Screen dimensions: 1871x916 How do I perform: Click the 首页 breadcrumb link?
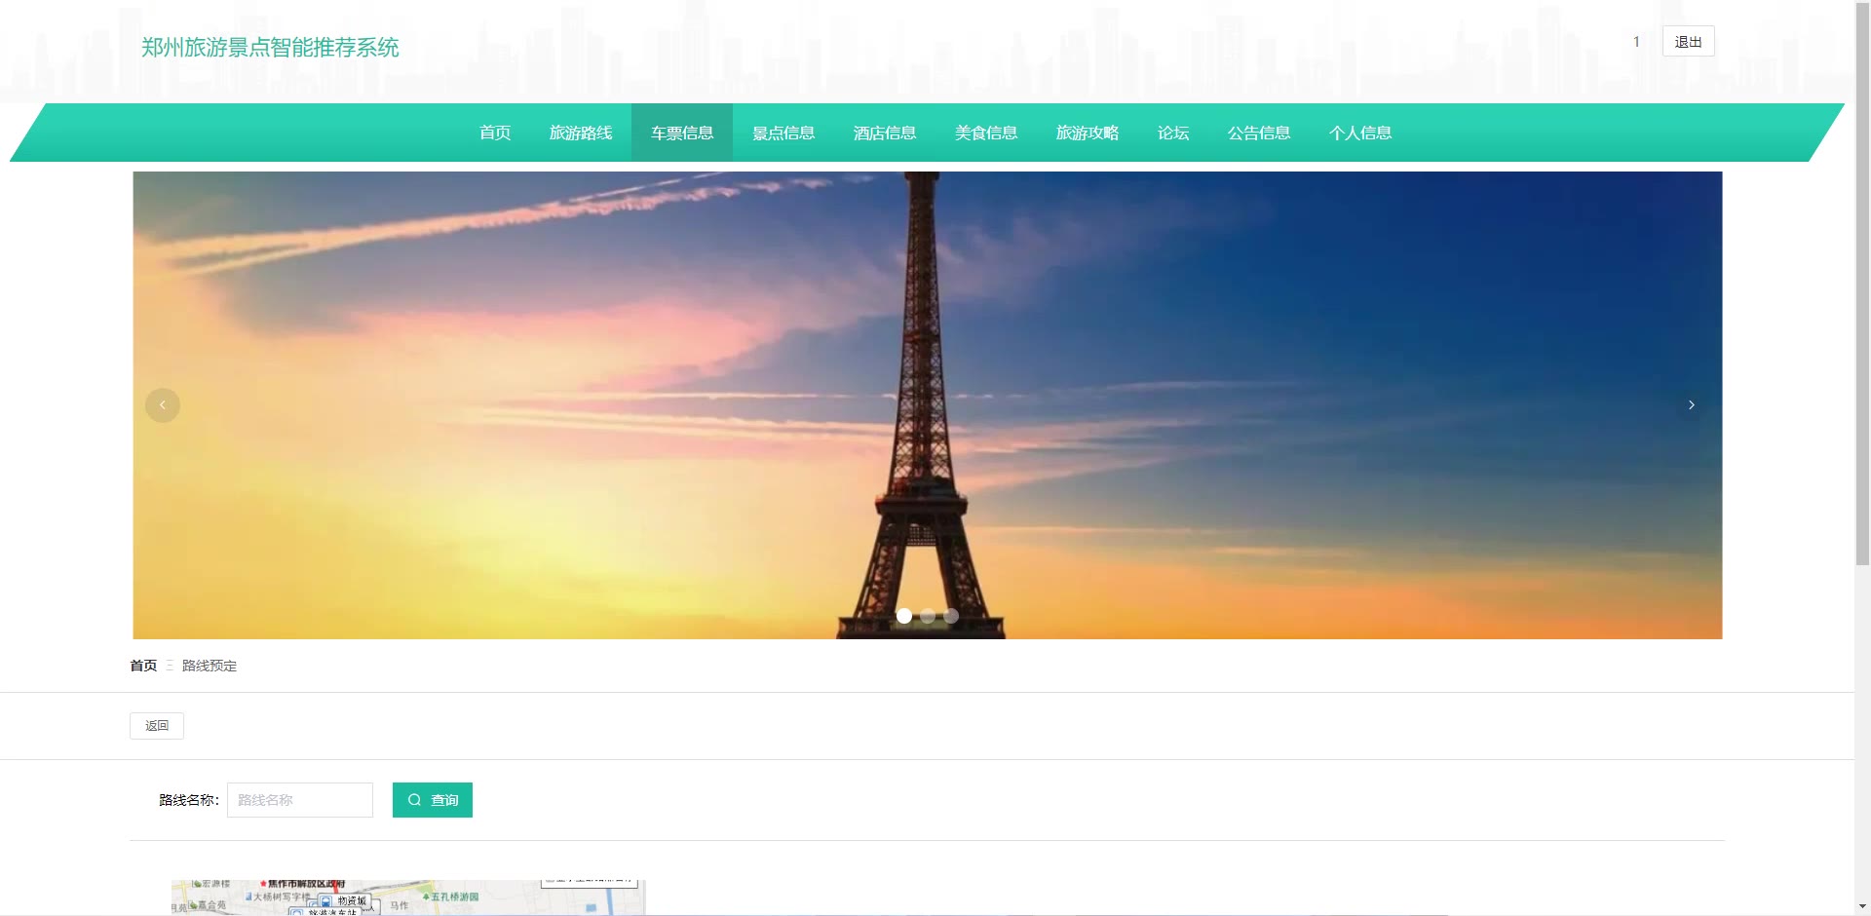coord(143,666)
